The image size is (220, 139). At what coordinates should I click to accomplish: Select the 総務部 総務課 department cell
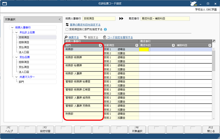[84, 57]
